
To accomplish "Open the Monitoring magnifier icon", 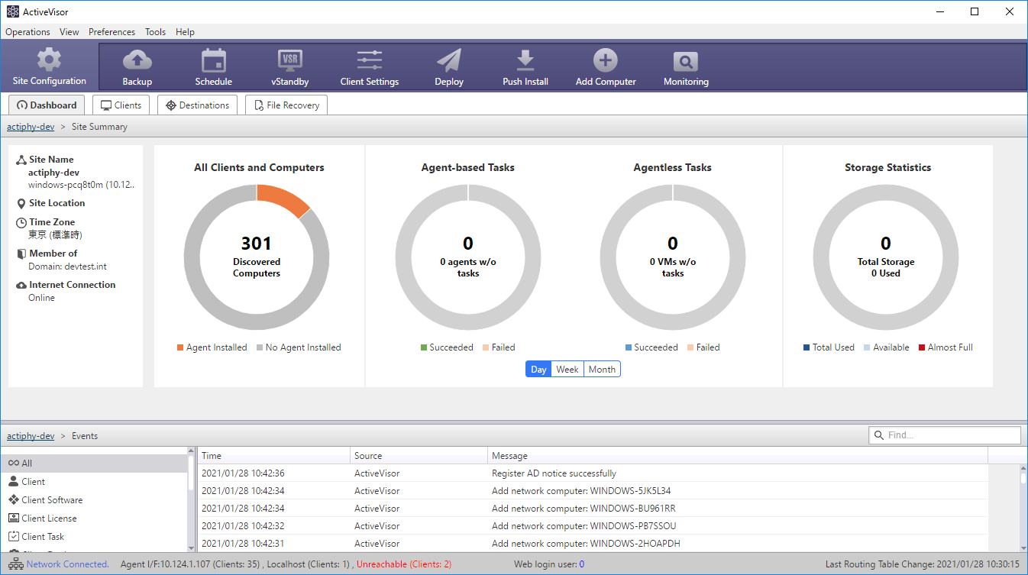I will pyautogui.click(x=686, y=62).
